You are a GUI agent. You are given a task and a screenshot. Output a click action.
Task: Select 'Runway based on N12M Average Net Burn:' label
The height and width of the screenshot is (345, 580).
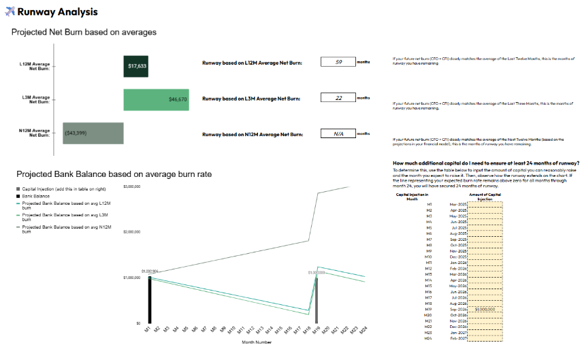pos(253,135)
